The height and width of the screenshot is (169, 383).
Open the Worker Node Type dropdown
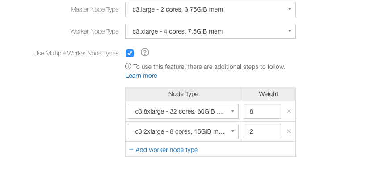pos(210,31)
